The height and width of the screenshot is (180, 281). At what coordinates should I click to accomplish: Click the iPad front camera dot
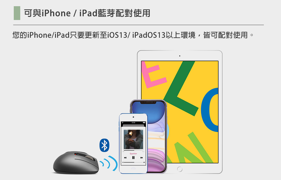(x=180, y=56)
